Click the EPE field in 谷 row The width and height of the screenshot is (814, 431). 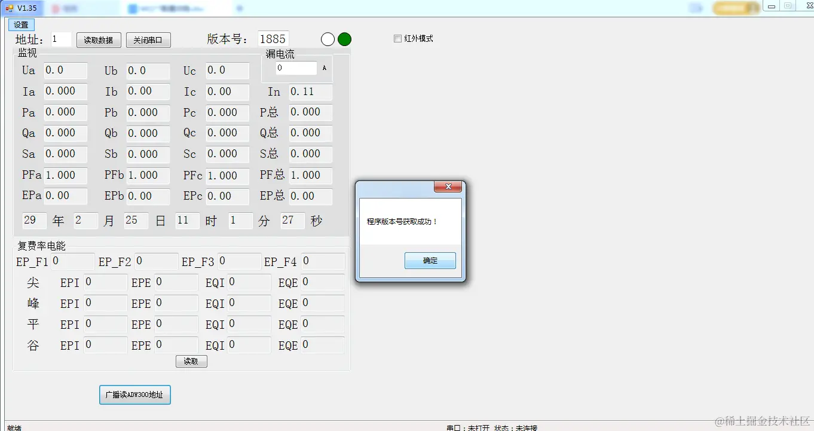pos(176,345)
